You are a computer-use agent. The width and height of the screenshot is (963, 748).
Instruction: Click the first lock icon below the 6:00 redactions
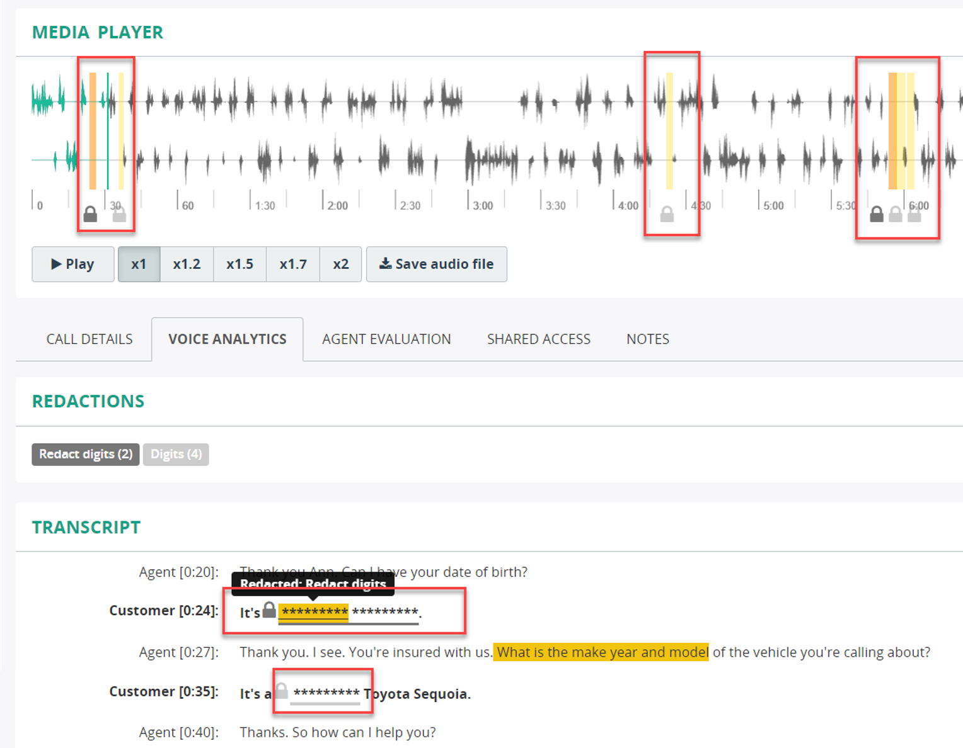click(876, 213)
